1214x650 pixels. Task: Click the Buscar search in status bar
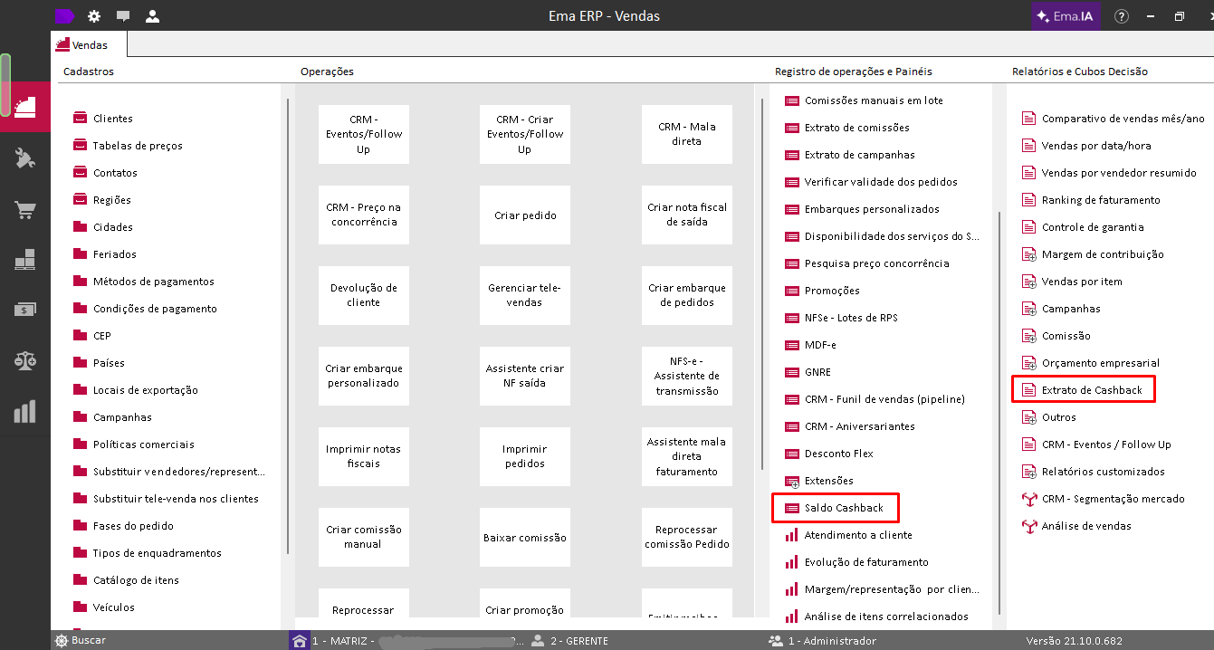tap(81, 640)
